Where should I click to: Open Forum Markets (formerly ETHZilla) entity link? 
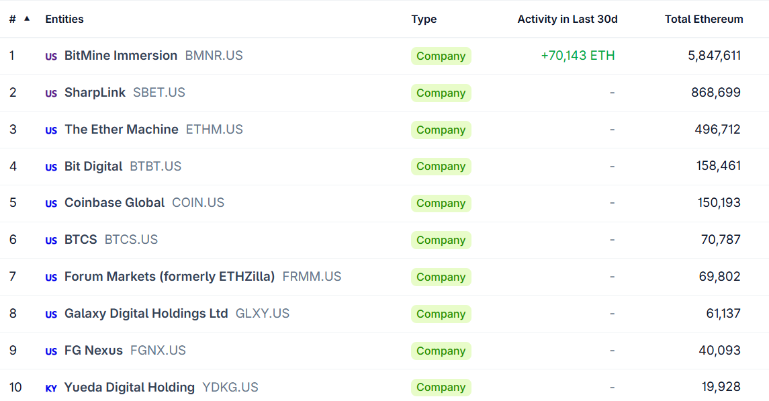point(169,277)
